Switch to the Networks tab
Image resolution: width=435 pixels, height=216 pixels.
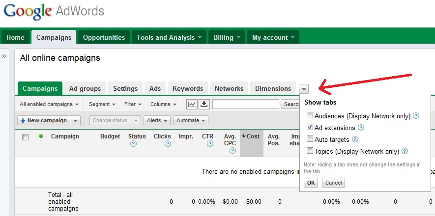coord(229,89)
